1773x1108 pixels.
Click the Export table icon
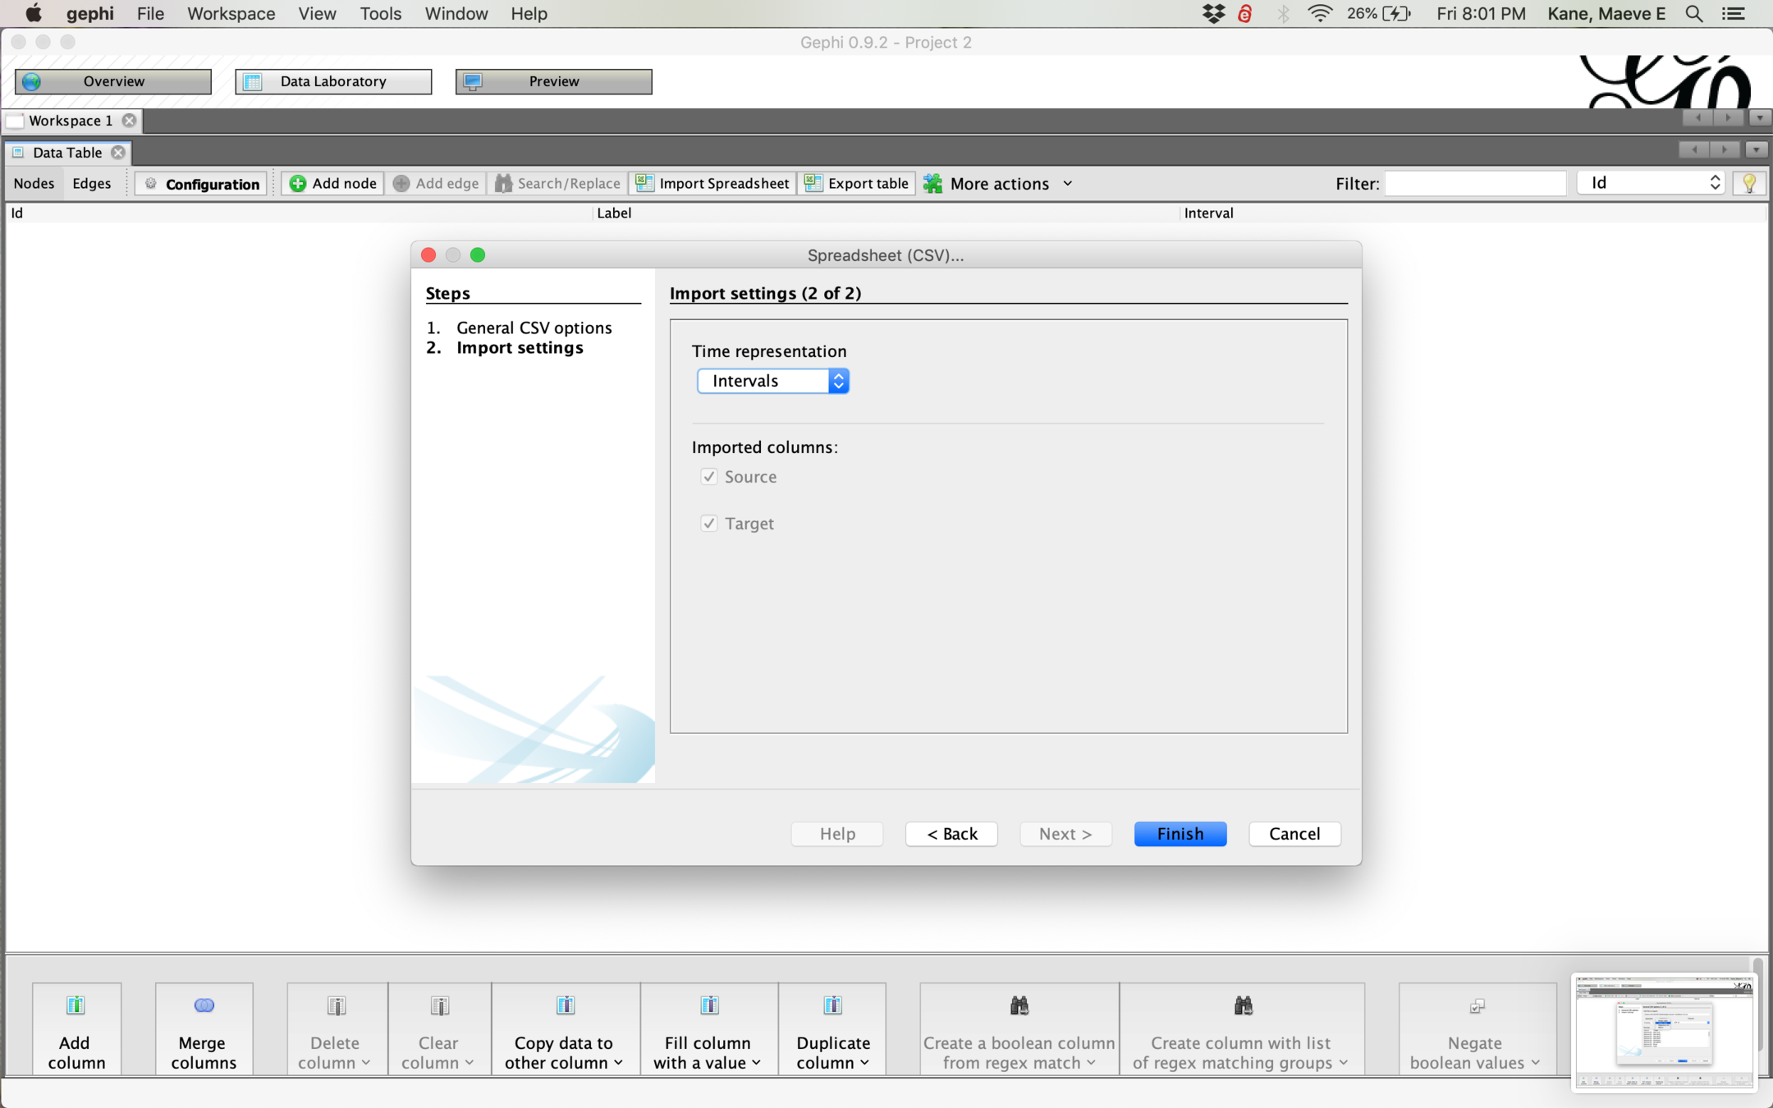pos(813,184)
